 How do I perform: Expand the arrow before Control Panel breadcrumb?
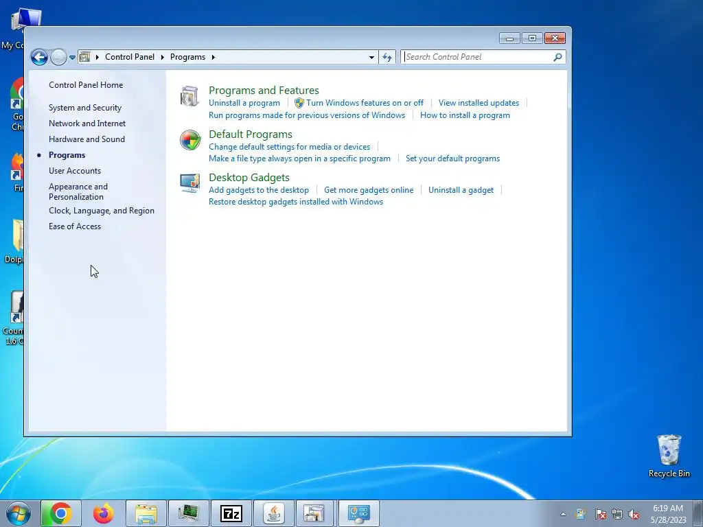tap(97, 57)
